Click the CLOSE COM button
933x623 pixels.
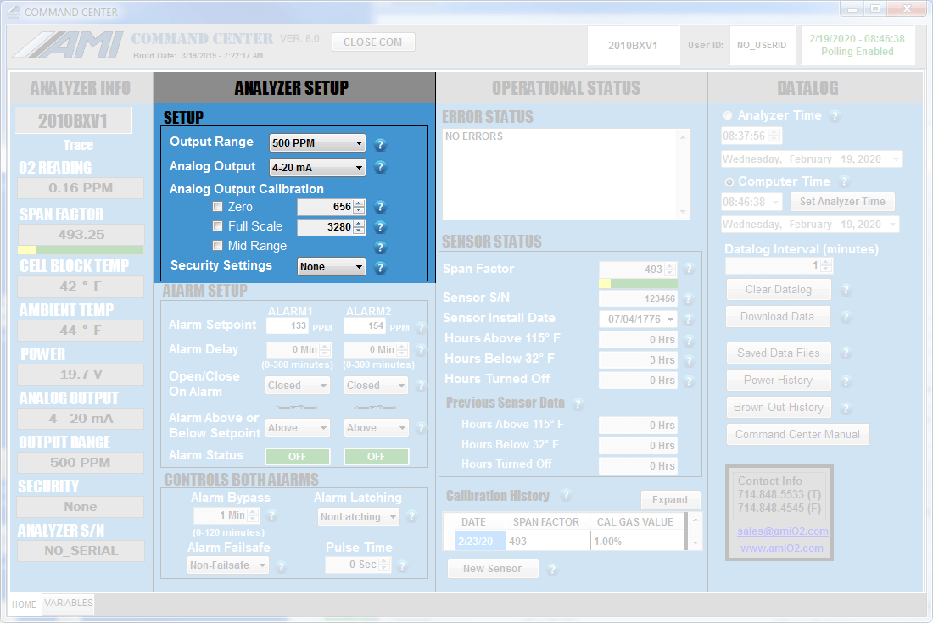pos(373,42)
